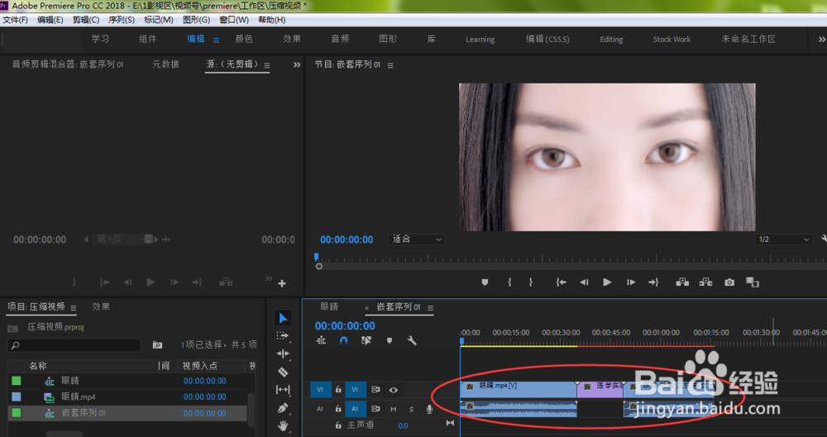827x437 pixels.
Task: Open Program monitor settings wrench
Action: point(824,240)
